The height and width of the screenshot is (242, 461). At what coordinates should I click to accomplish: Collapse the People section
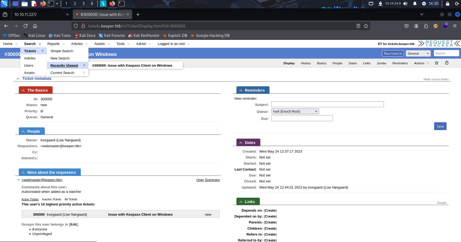coord(23,131)
